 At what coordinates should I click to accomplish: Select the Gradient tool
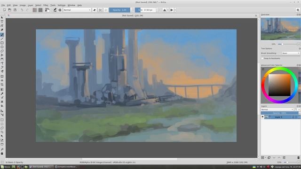(x=2, y=90)
